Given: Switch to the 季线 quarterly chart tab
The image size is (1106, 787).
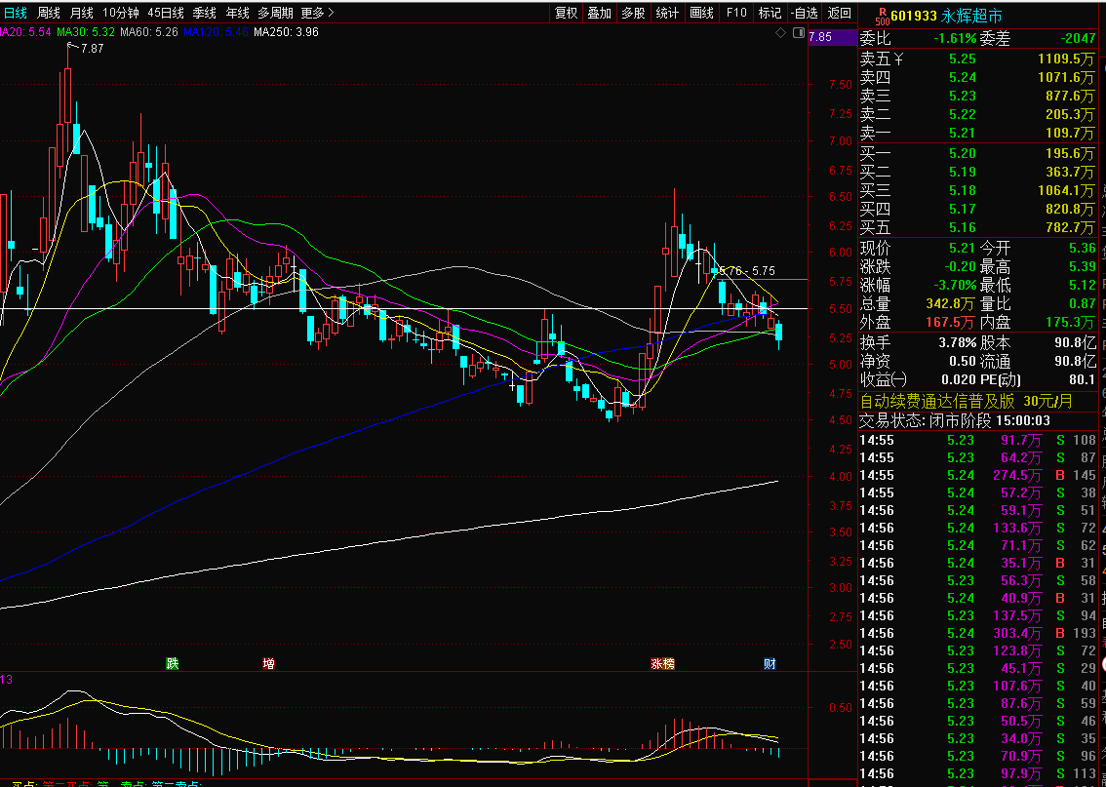Looking at the screenshot, I should [205, 13].
